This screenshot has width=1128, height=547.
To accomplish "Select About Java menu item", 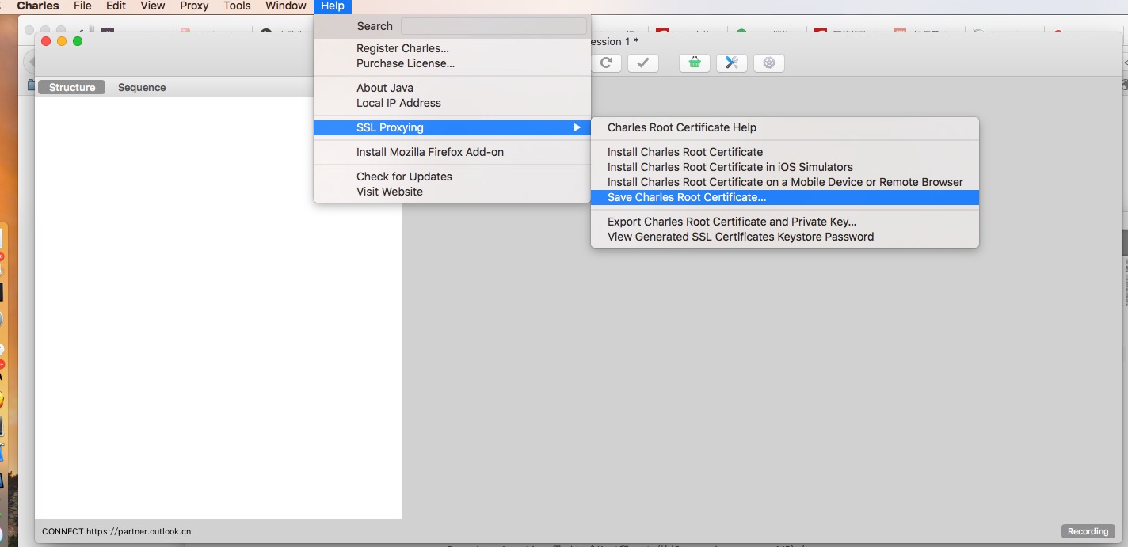I will click(x=452, y=88).
